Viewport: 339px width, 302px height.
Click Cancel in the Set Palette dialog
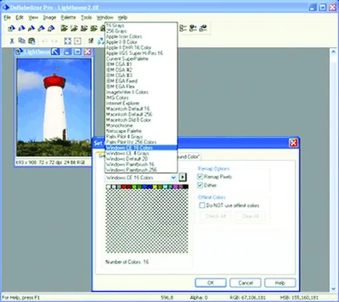pyautogui.click(x=245, y=283)
